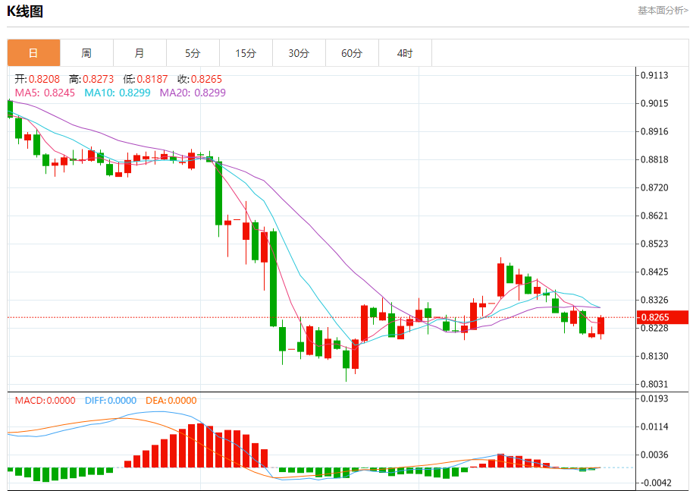Open the 15分 interval tab
This screenshot has width=693, height=491.
click(246, 53)
